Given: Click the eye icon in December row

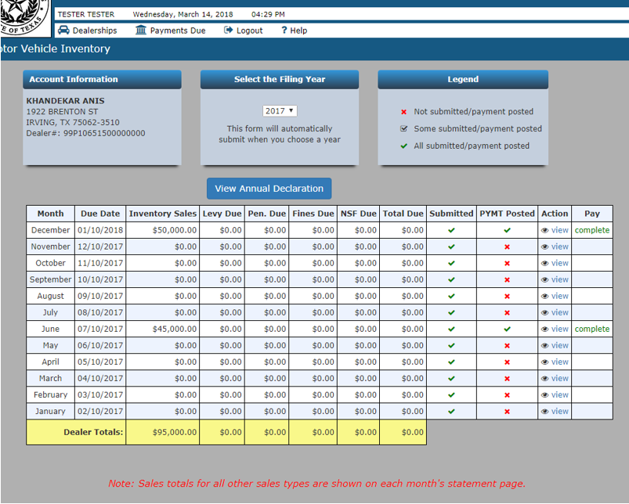Looking at the screenshot, I should (545, 231).
